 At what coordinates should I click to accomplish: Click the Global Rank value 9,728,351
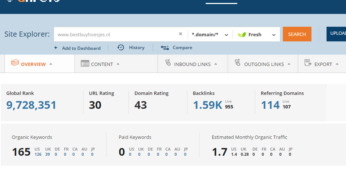31,105
